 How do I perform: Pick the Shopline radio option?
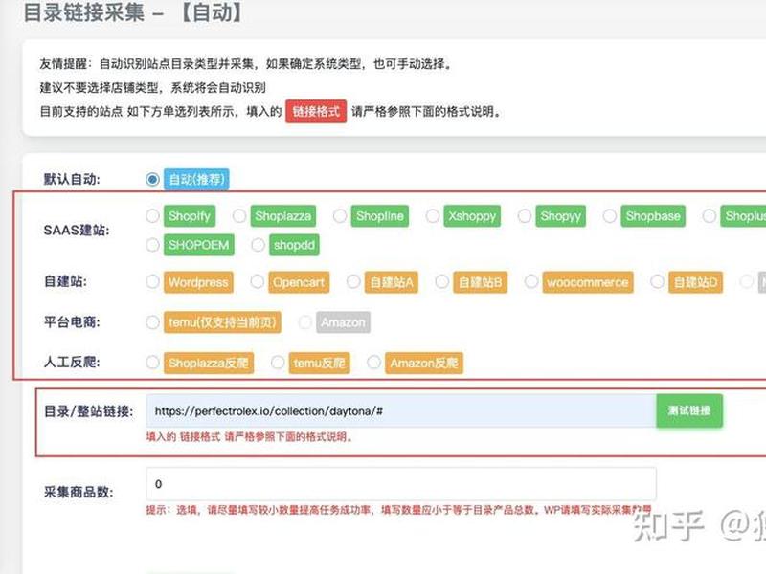click(340, 216)
